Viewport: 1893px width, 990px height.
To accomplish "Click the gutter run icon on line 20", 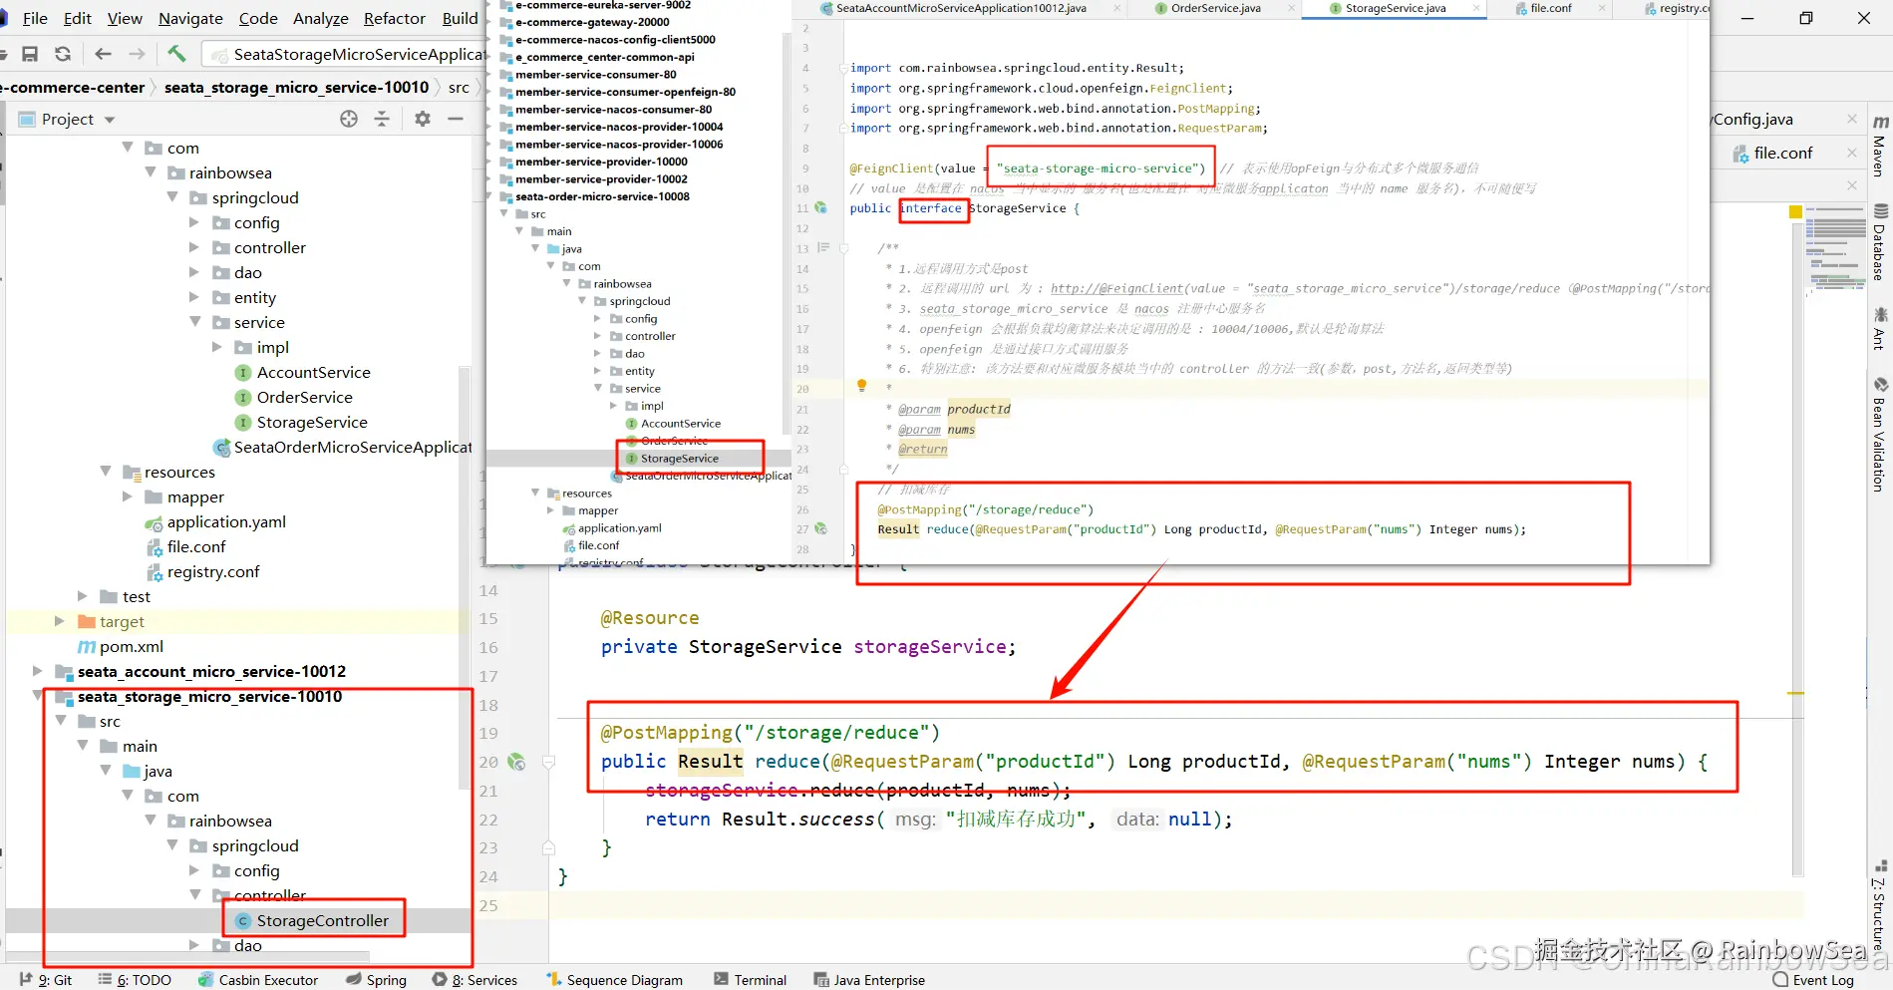I will [516, 762].
